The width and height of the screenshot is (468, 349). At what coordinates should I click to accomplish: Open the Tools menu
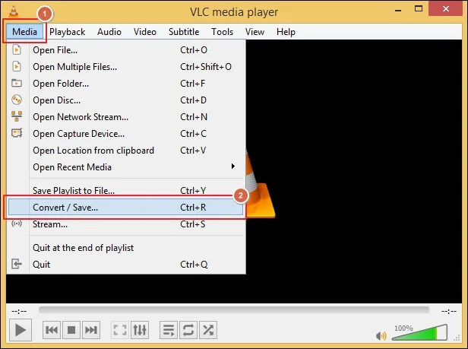pos(222,32)
